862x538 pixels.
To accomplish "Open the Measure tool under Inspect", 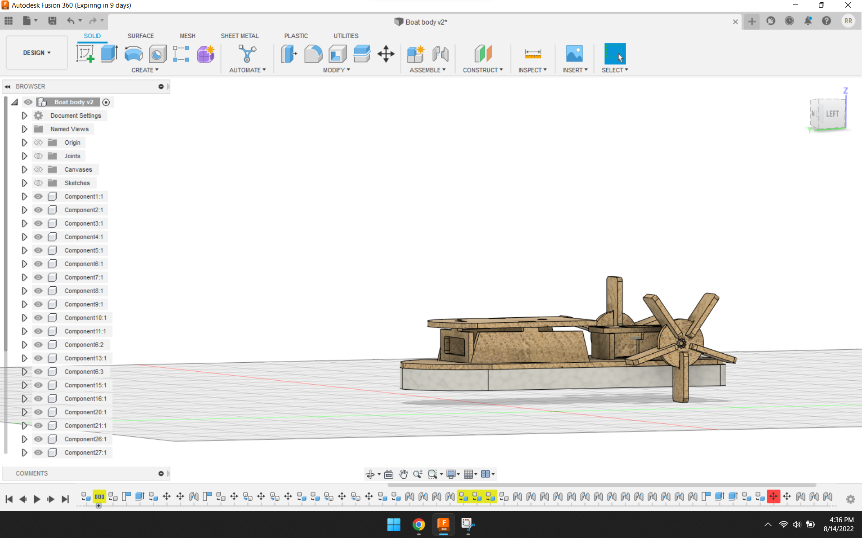I will pos(533,53).
